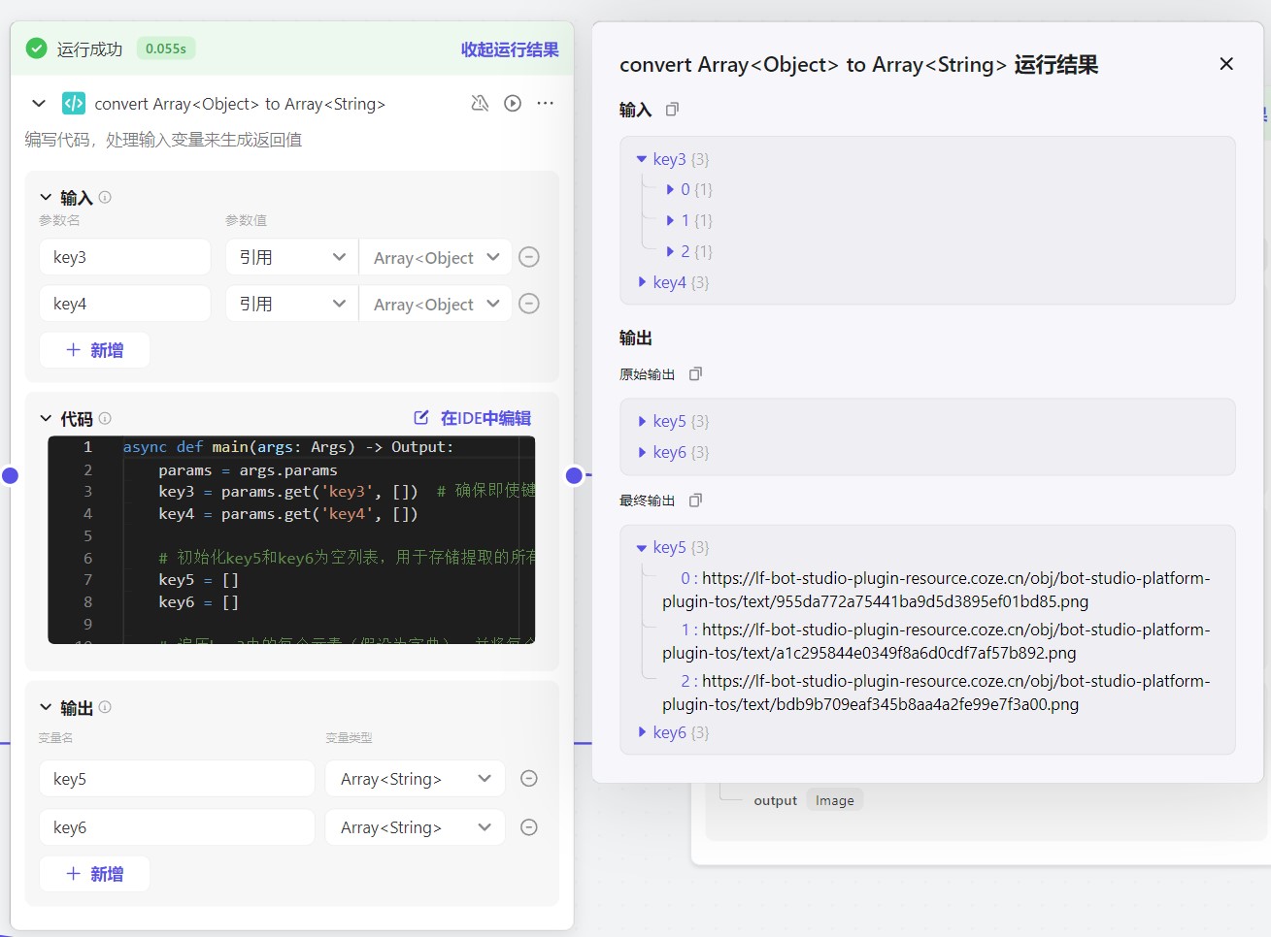
Task: Click the URL ending 955da772a75441ba9d5d3895ef01bd85.png
Action: (x=936, y=590)
